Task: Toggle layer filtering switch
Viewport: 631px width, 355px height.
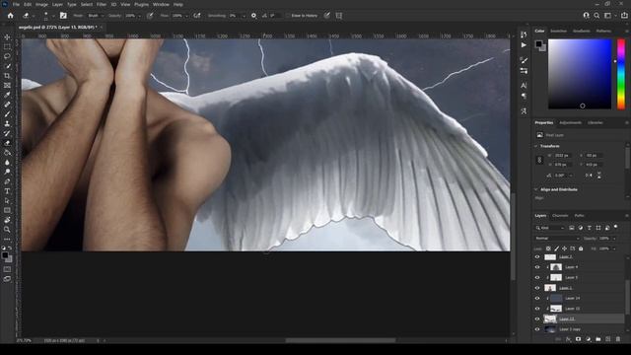Action: click(x=615, y=227)
